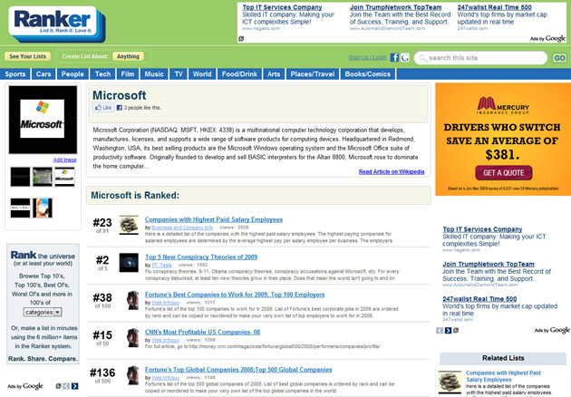Click author avatar beside CNN's Most Profitable list
571x397 pixels.
[x=132, y=338]
